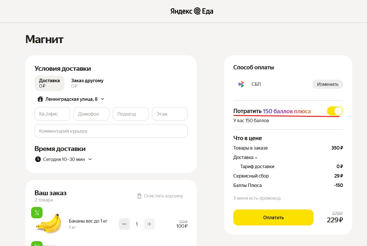The image size is (367, 246).
Task: Open the У меня есть промокод link
Action: point(257,198)
